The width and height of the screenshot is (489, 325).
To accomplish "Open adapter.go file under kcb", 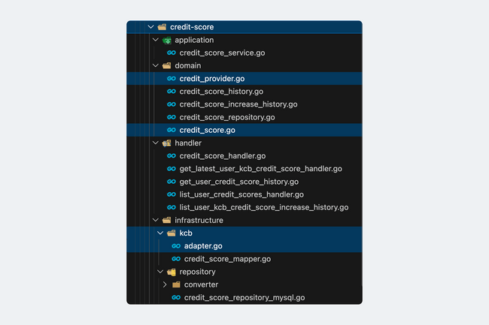I will (203, 246).
